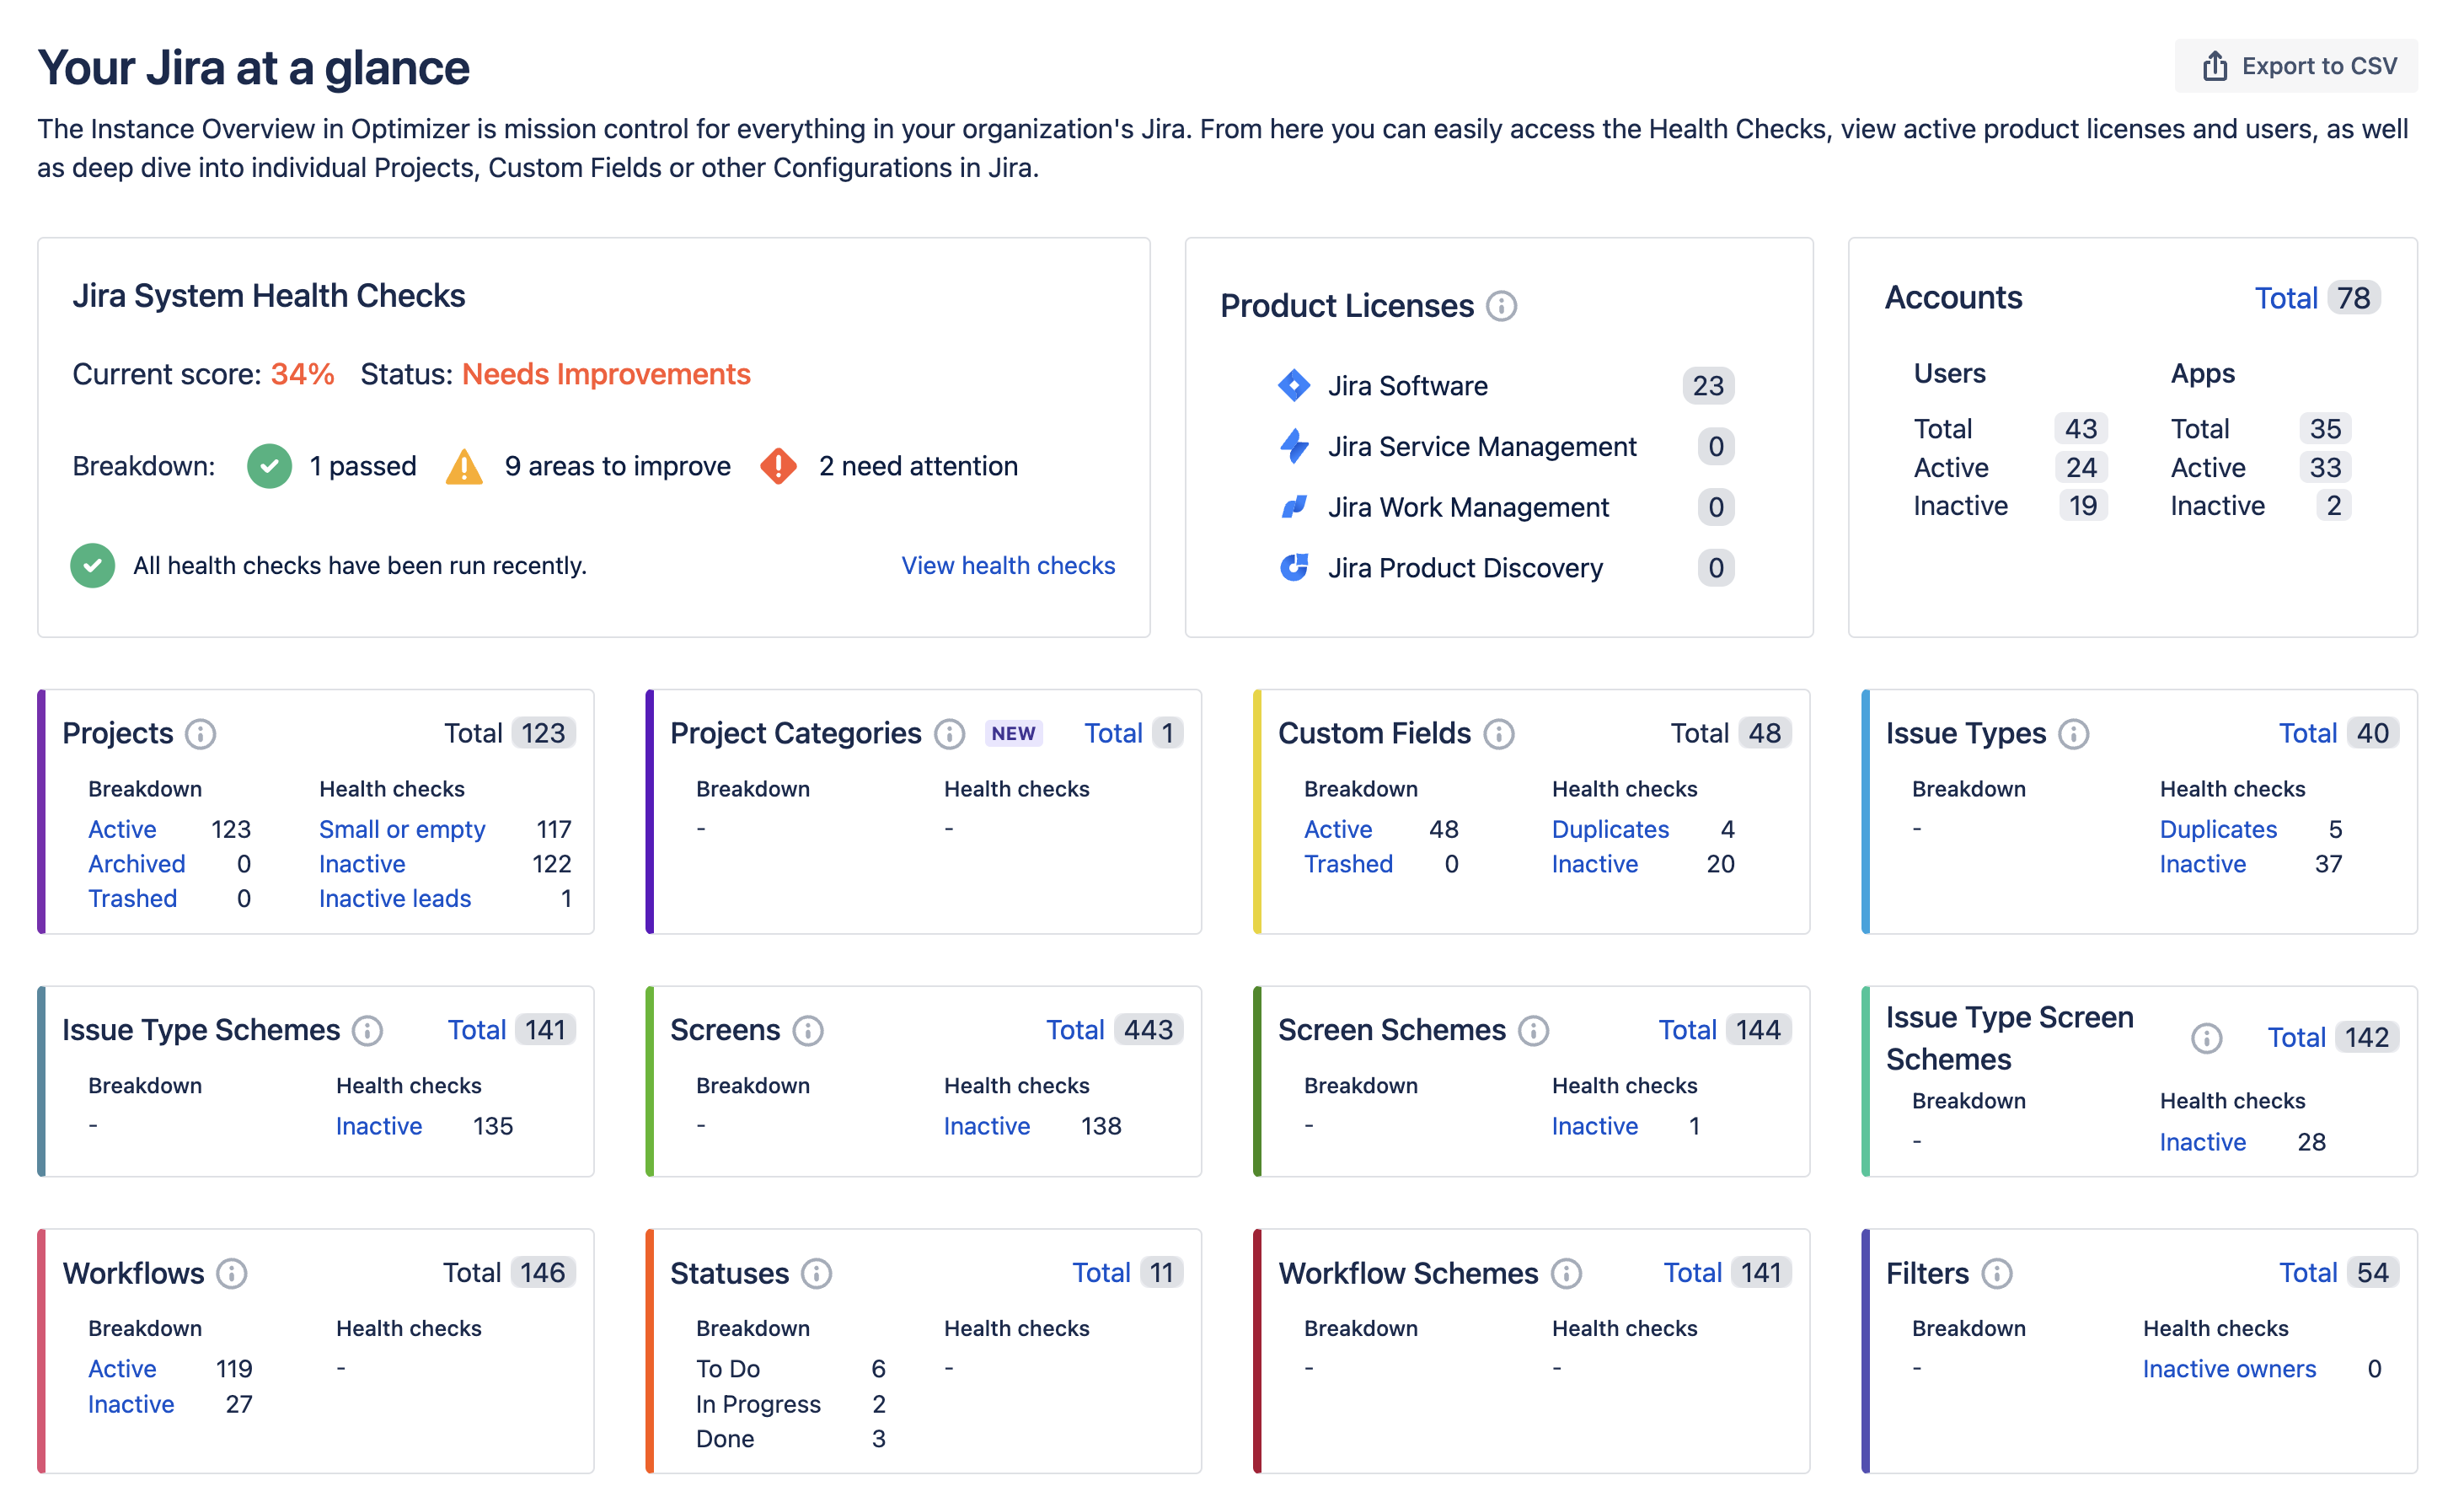Screen dimensions: 2464x1497
Task: Click the Jira Service Management lightning icon
Action: [1294, 446]
